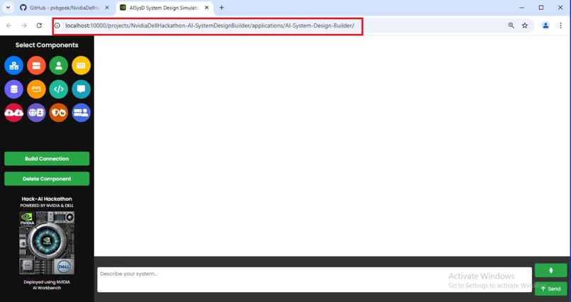Open the zoom magnifier in address bar

coord(511,26)
